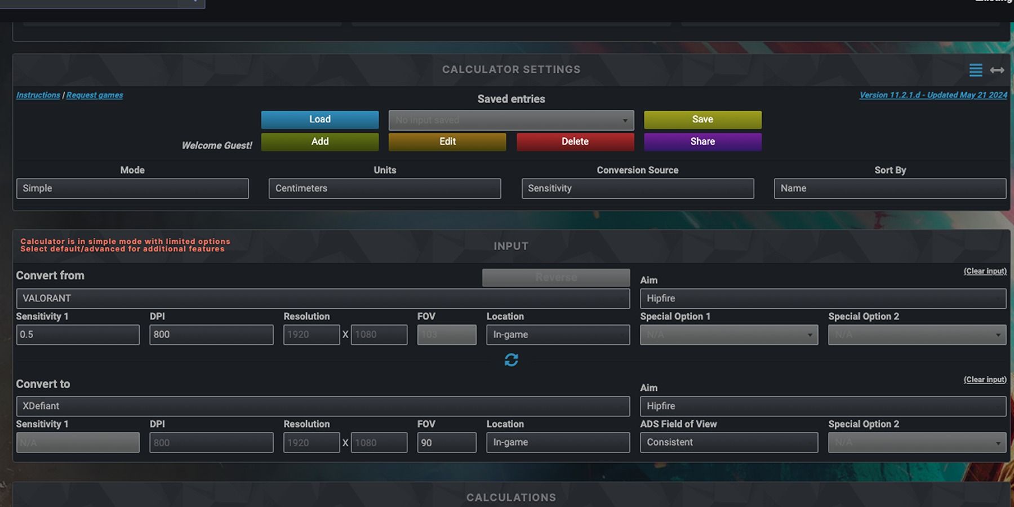Click the XDefiant FOV field showing 90
Viewport: 1014px width, 507px height.
[446, 443]
